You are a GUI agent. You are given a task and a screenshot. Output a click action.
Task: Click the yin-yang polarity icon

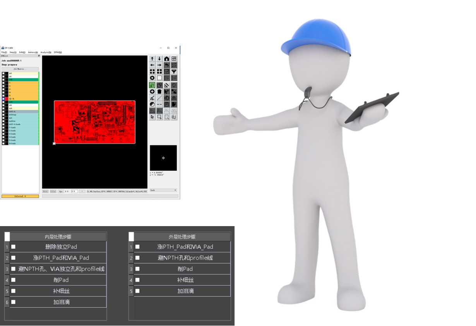(x=152, y=105)
